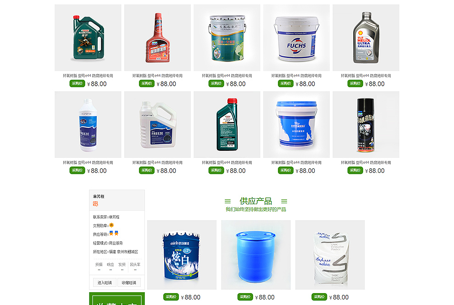Click 进入旺铺 button in seller panel
This screenshot has width=454, height=305.
[x=105, y=283]
